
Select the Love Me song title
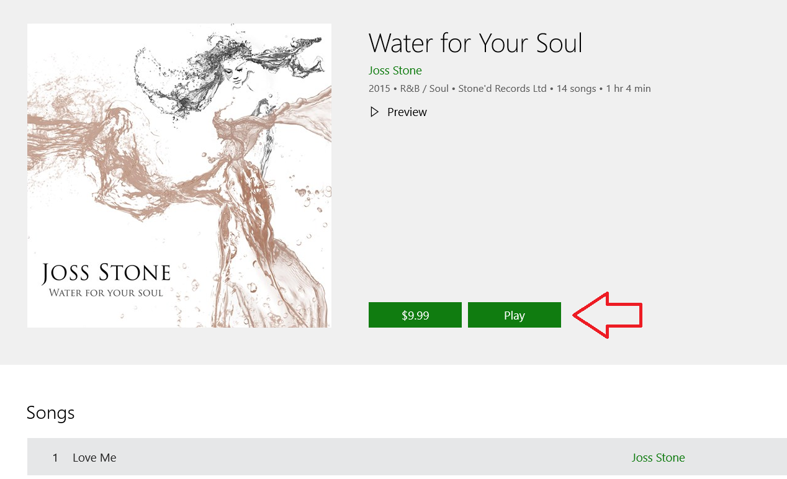[x=94, y=458]
